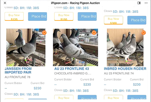Open the three-dot more options menu
Screen dimensions: 151x102
tap(146, 3)
